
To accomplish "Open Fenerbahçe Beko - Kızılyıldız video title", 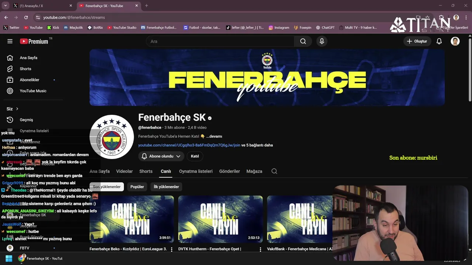I will point(128,249).
